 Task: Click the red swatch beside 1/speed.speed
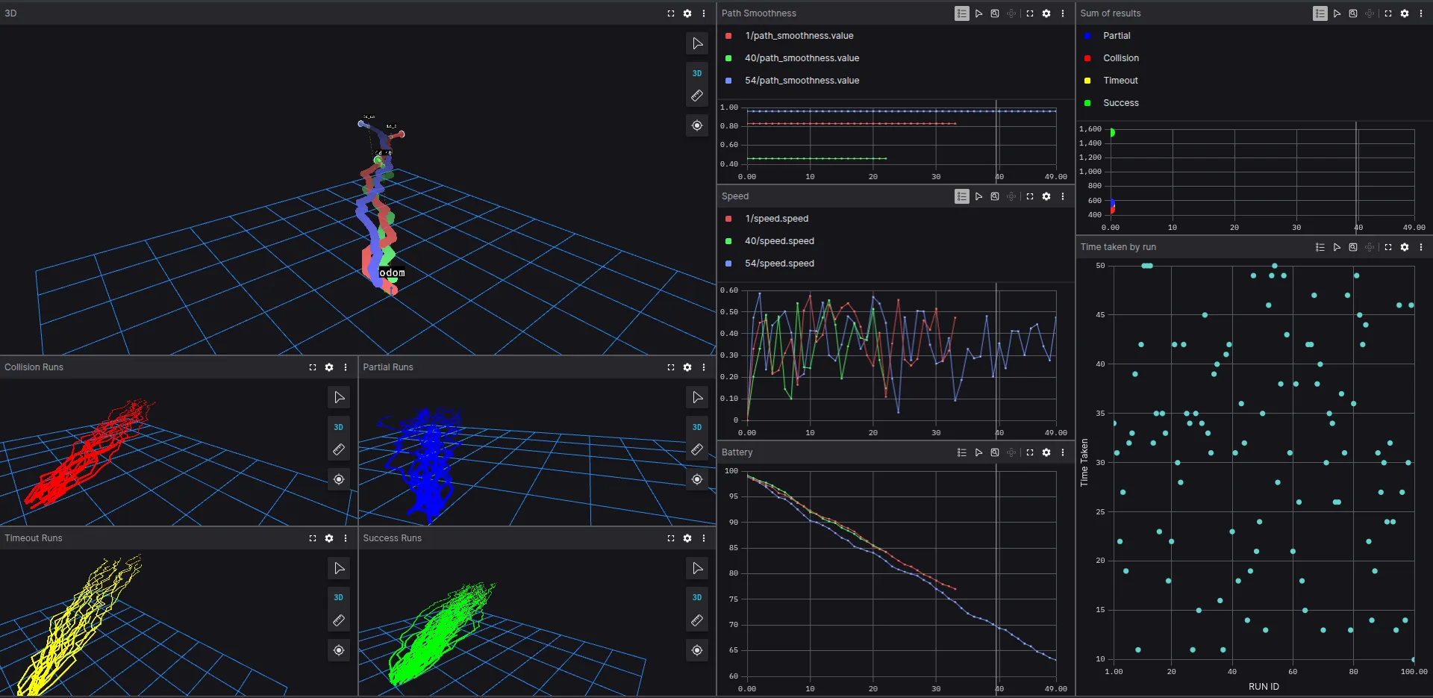click(728, 219)
